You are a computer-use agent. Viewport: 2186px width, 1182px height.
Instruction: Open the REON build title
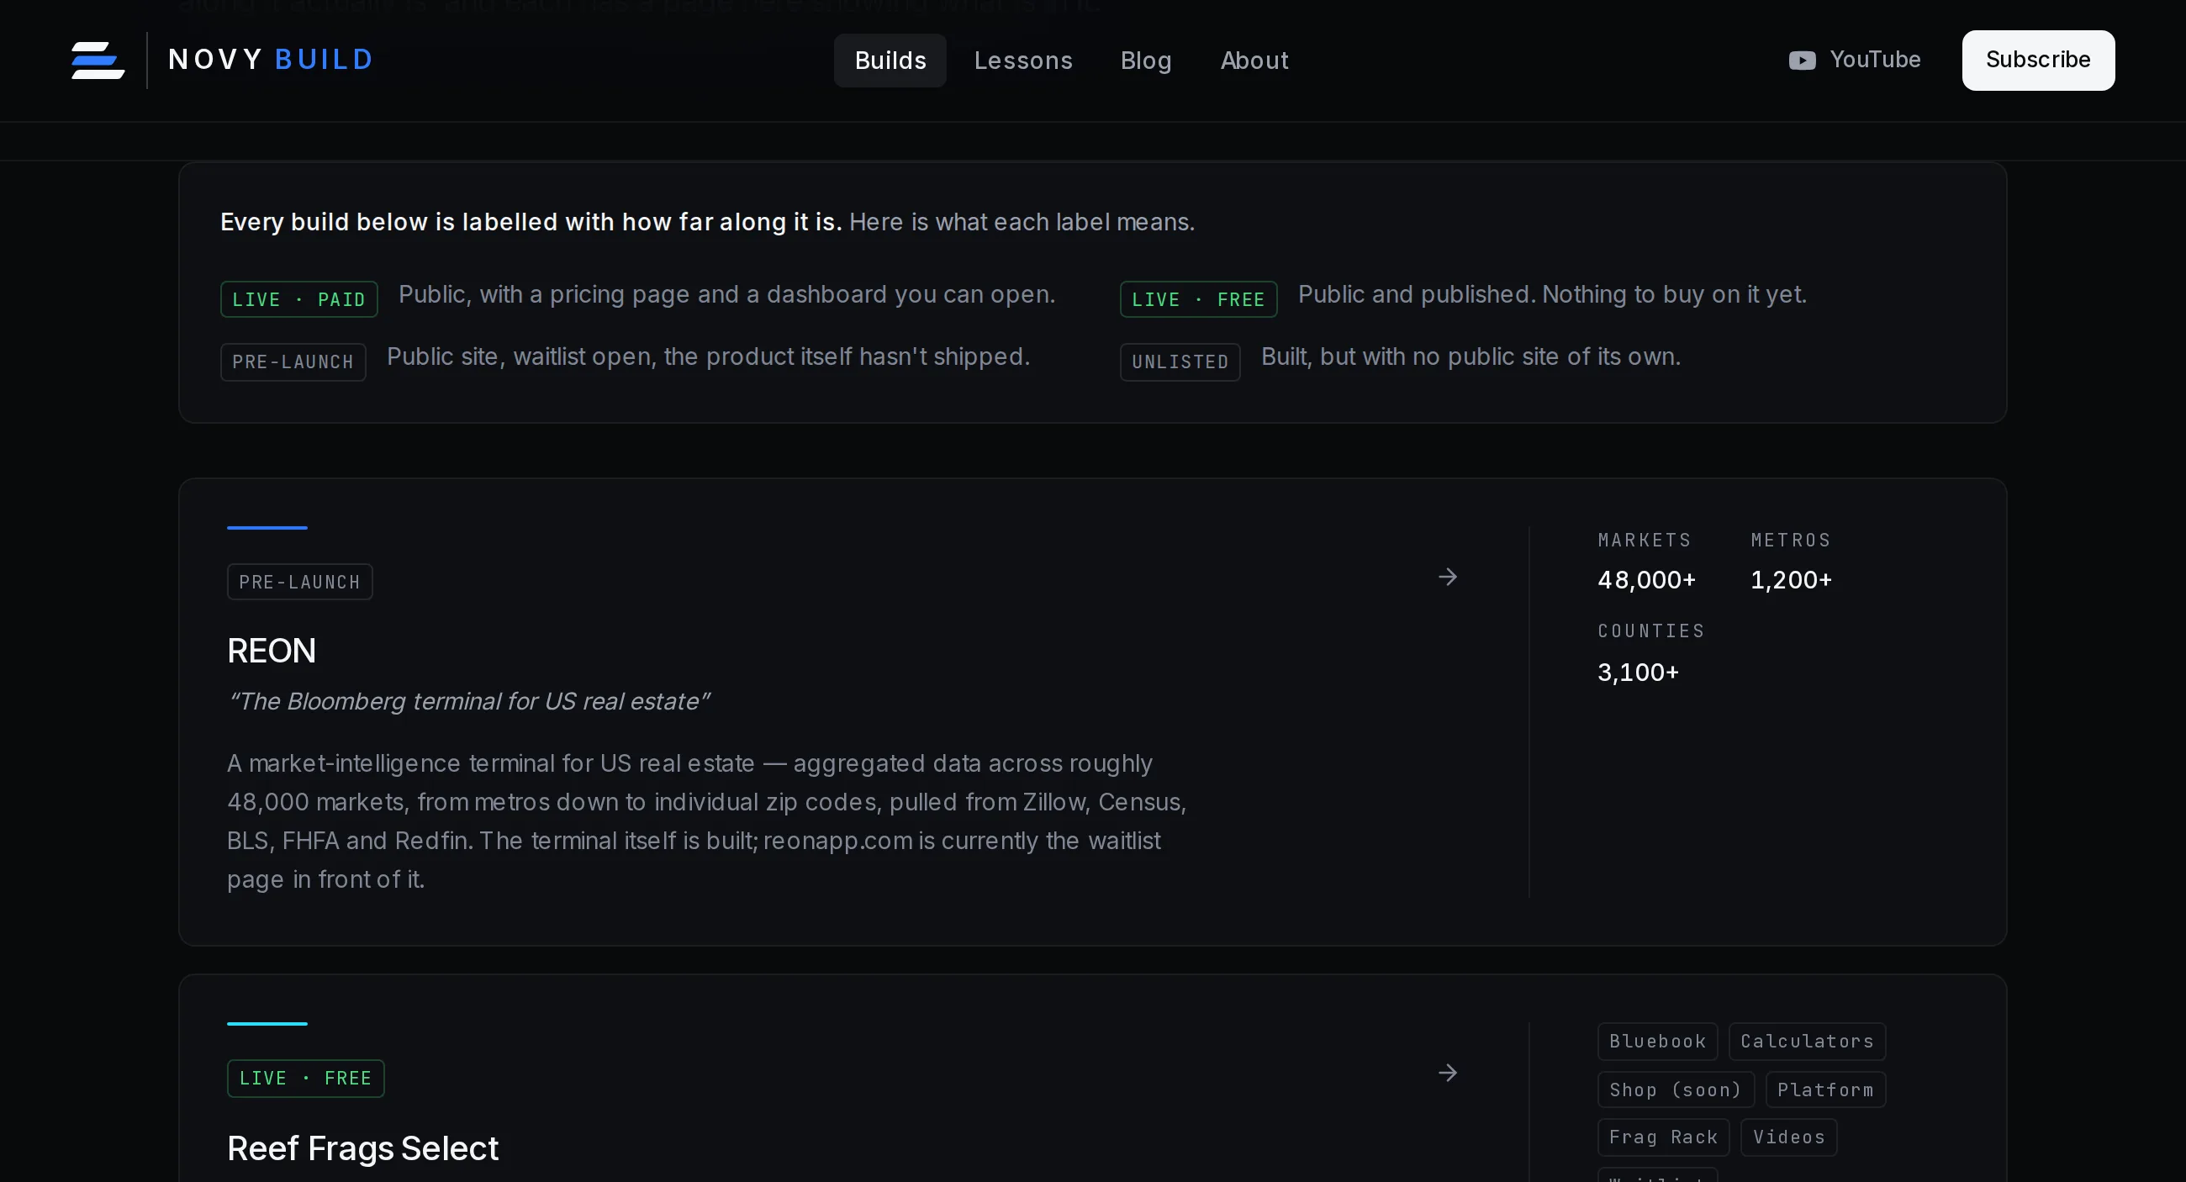click(x=272, y=651)
